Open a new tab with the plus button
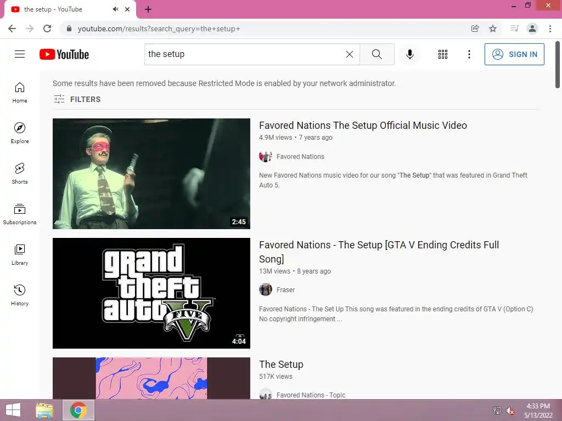This screenshot has height=421, width=562. pyautogui.click(x=148, y=10)
